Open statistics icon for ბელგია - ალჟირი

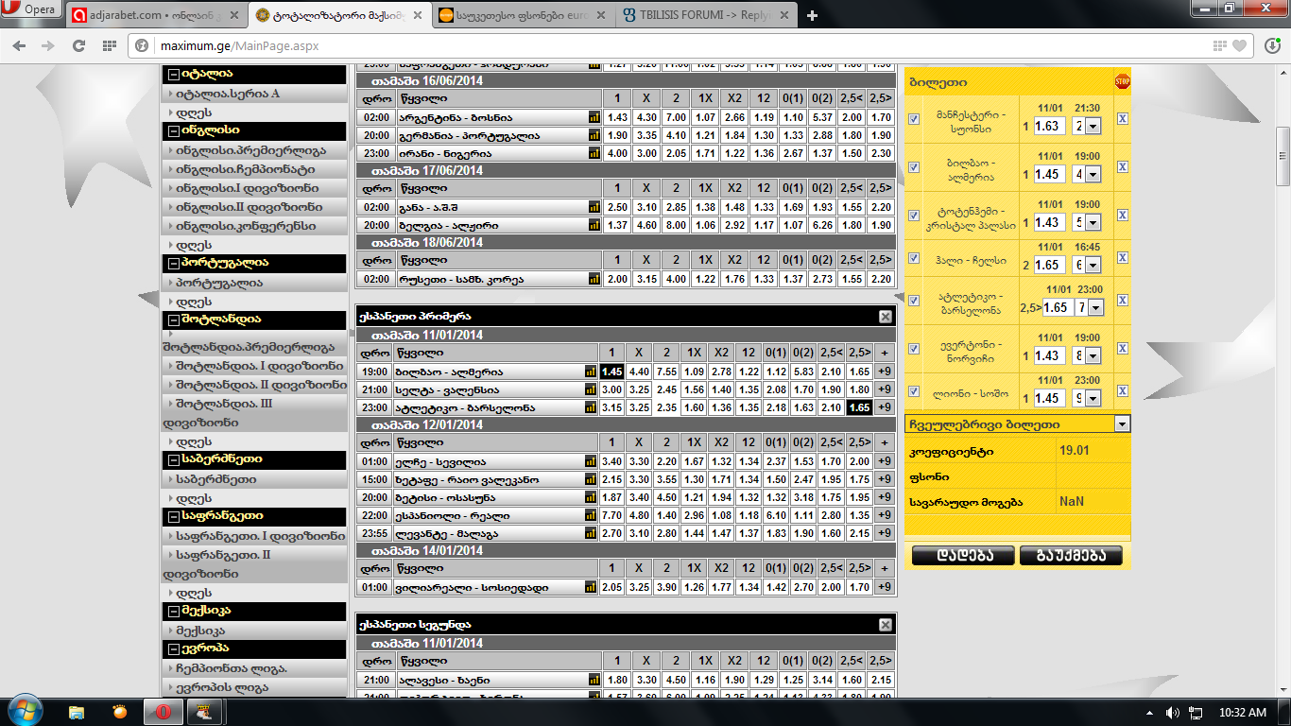pos(594,225)
